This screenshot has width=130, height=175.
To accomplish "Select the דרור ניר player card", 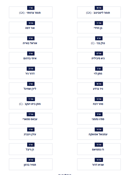I will point(31,73).
